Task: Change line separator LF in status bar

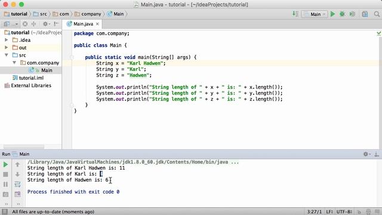Action: pyautogui.click(x=329, y=211)
